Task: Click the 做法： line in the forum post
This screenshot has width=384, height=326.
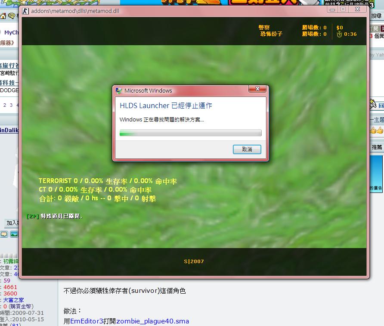Action: (72, 311)
